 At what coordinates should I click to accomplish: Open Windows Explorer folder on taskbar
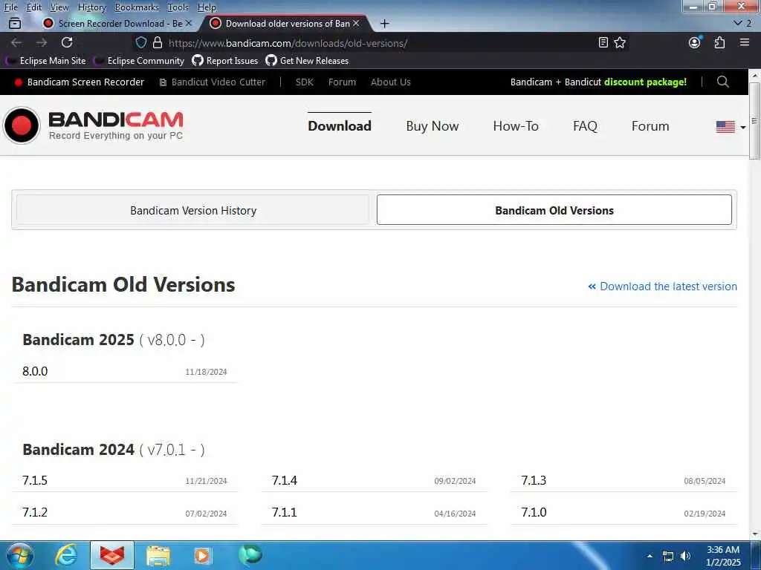158,555
